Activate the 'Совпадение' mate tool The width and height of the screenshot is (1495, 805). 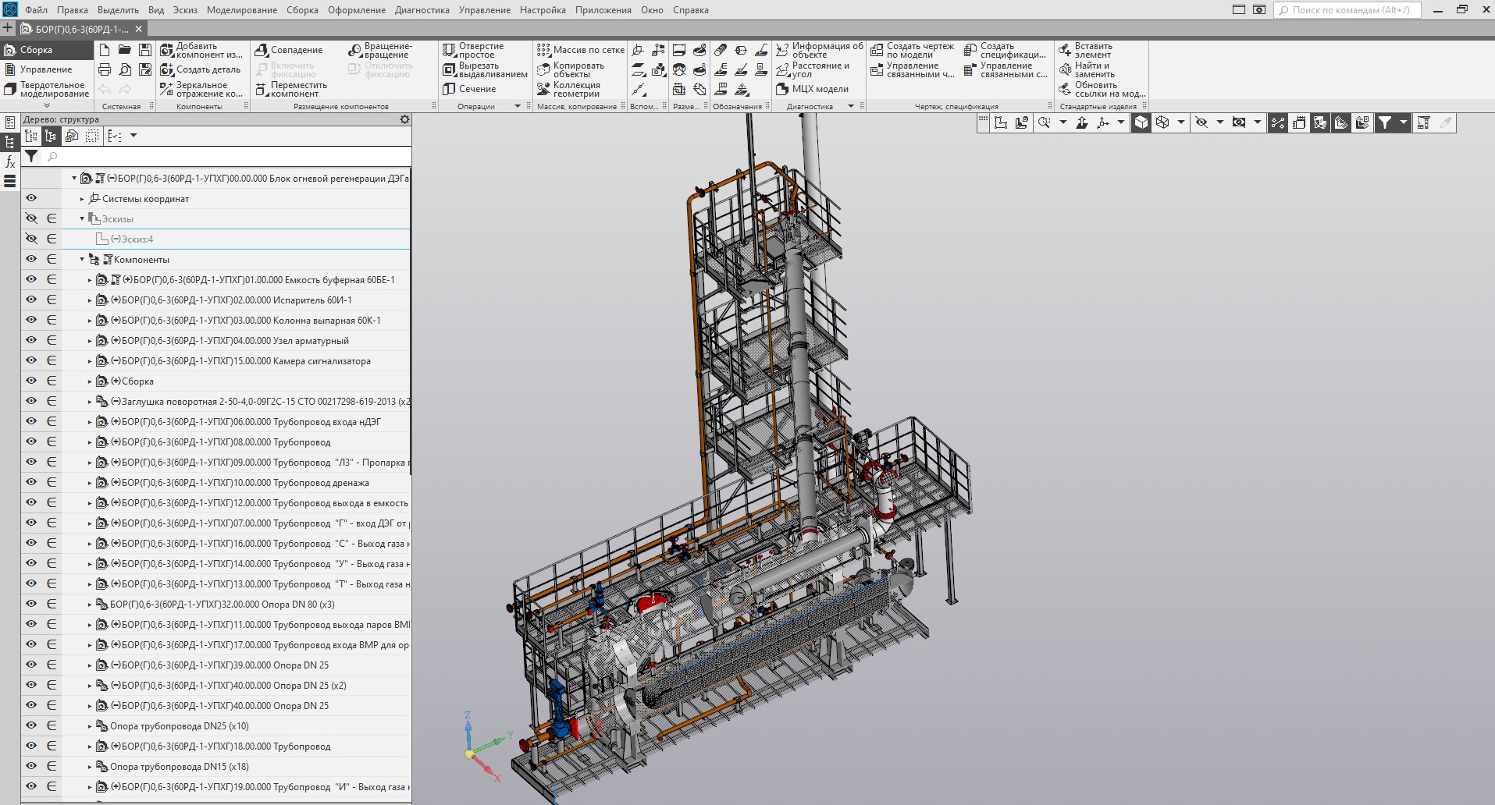tap(261, 50)
